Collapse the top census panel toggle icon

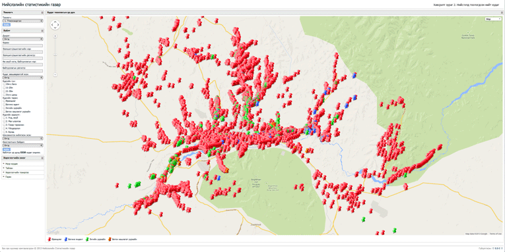click(x=42, y=13)
